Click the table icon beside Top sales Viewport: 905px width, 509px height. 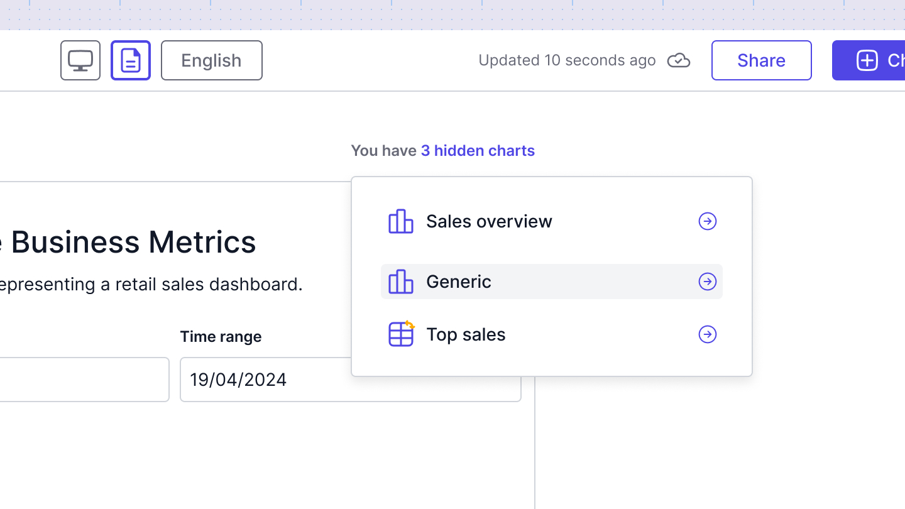point(401,334)
